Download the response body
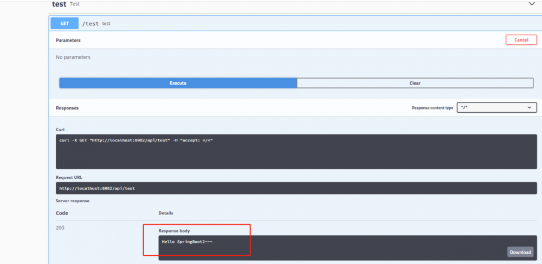 pos(520,252)
